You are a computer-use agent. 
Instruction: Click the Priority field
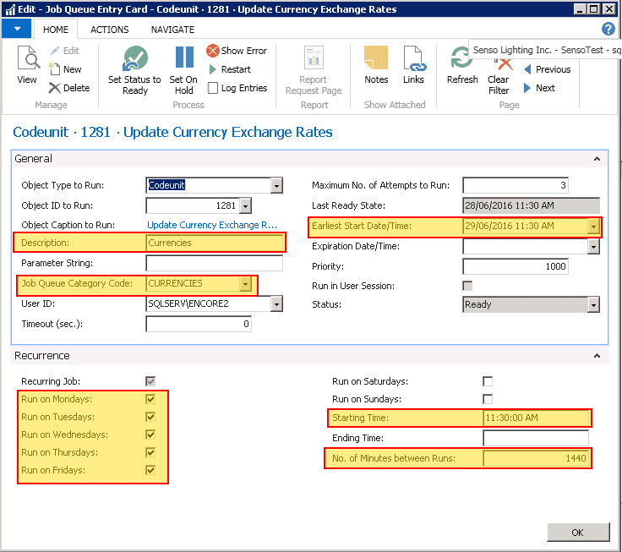[516, 266]
